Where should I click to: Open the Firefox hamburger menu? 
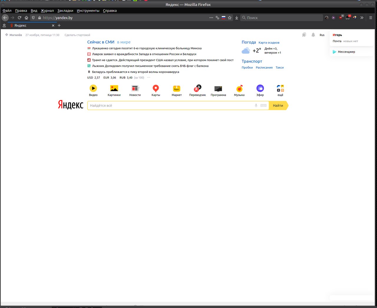tap(371, 18)
